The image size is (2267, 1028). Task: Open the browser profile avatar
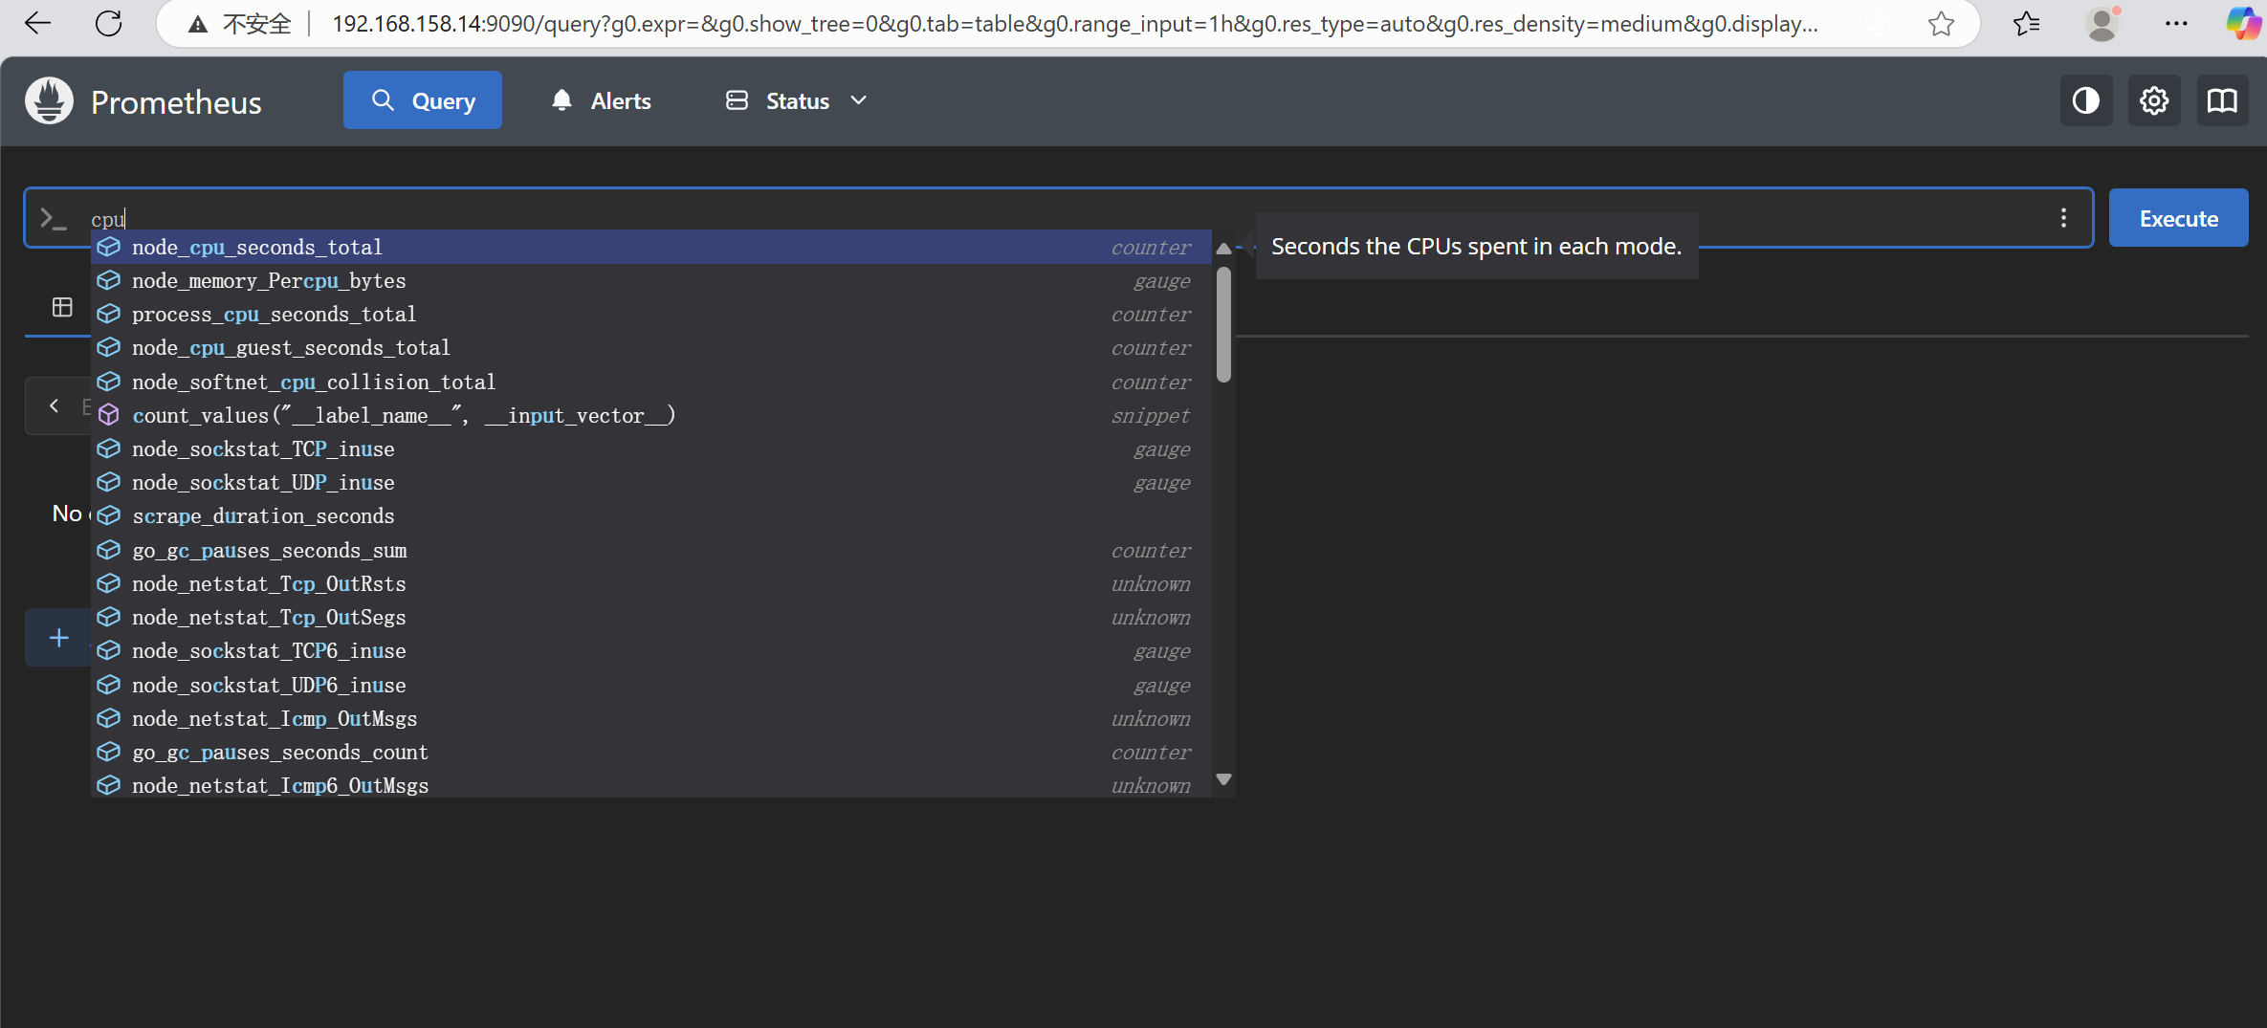click(x=2102, y=24)
